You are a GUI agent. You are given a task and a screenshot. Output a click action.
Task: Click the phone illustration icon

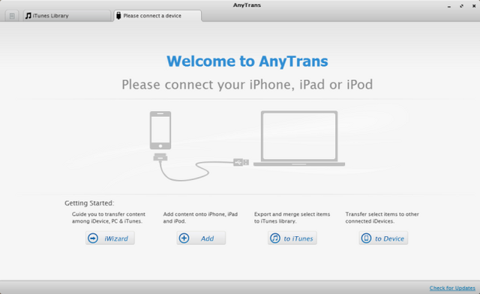coord(160,130)
